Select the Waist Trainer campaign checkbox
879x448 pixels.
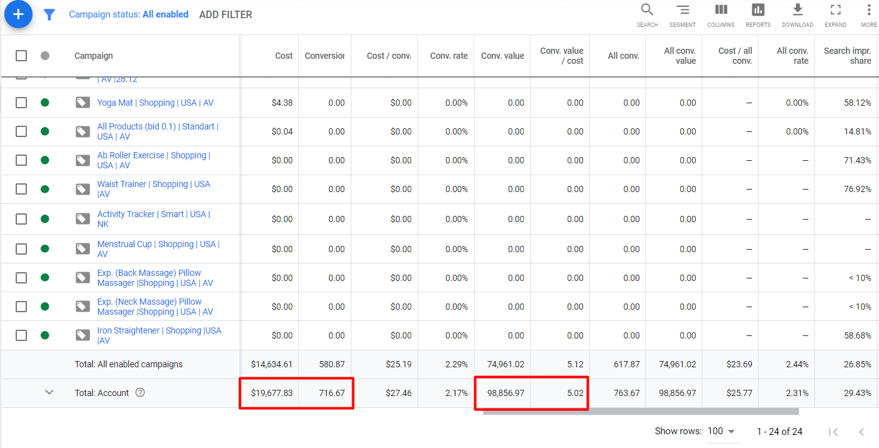click(x=21, y=189)
